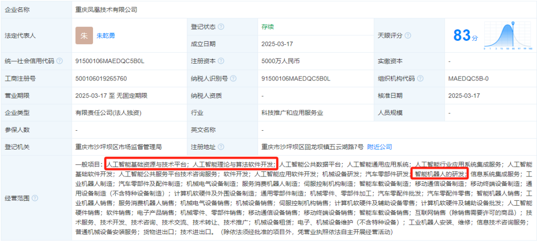537x242 pixels.
Task: Open legal representative 朱乾勇 link
Action: [106, 36]
